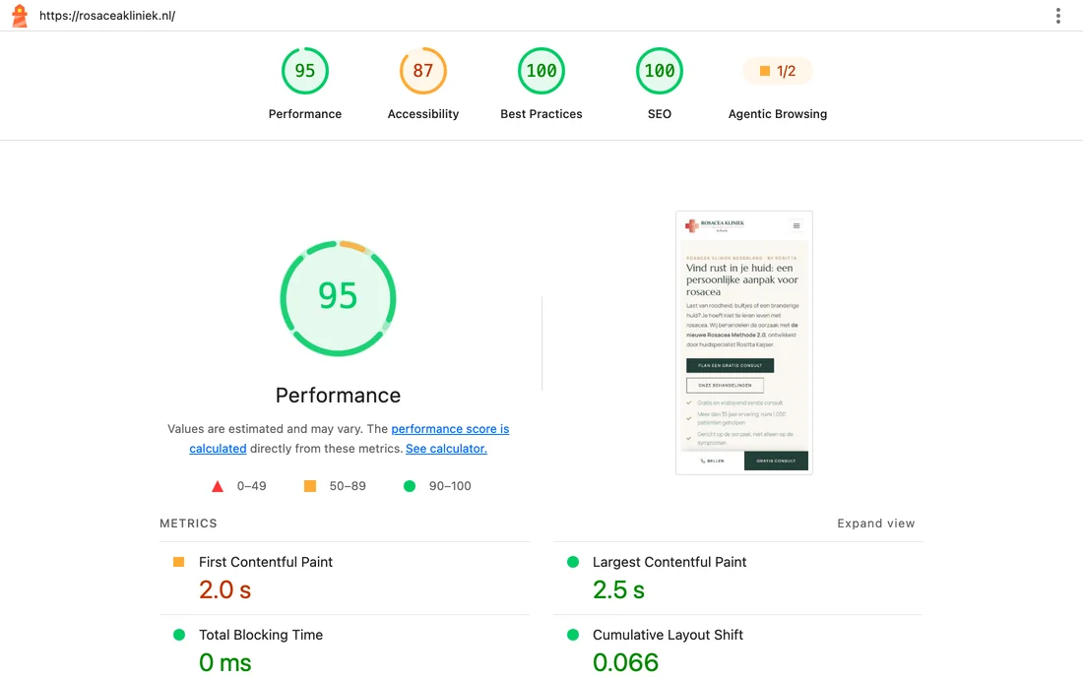Click the METRICS section heading
The height and width of the screenshot is (677, 1083).
point(188,523)
